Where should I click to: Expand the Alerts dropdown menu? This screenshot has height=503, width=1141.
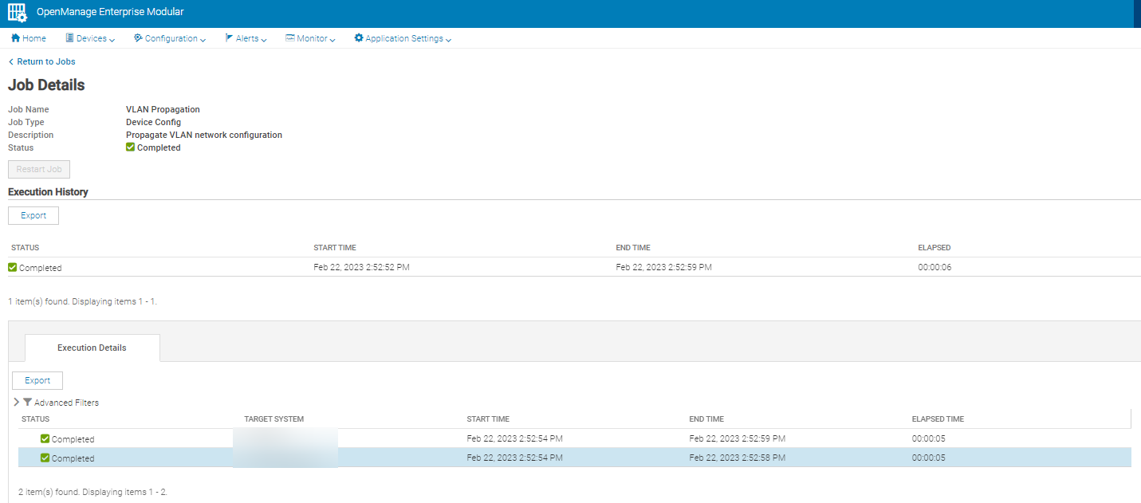click(246, 37)
